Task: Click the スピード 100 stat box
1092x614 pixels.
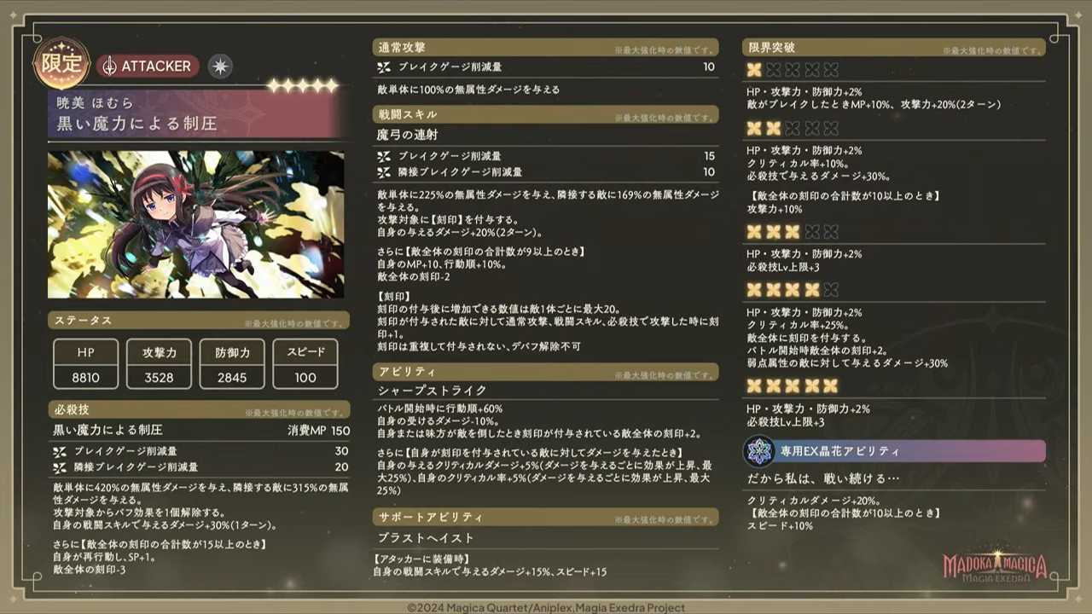Action: pos(305,364)
